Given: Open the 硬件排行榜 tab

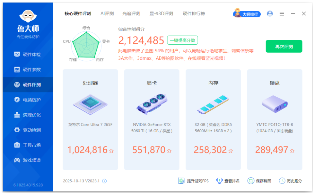Looking at the screenshot, I should (194, 14).
